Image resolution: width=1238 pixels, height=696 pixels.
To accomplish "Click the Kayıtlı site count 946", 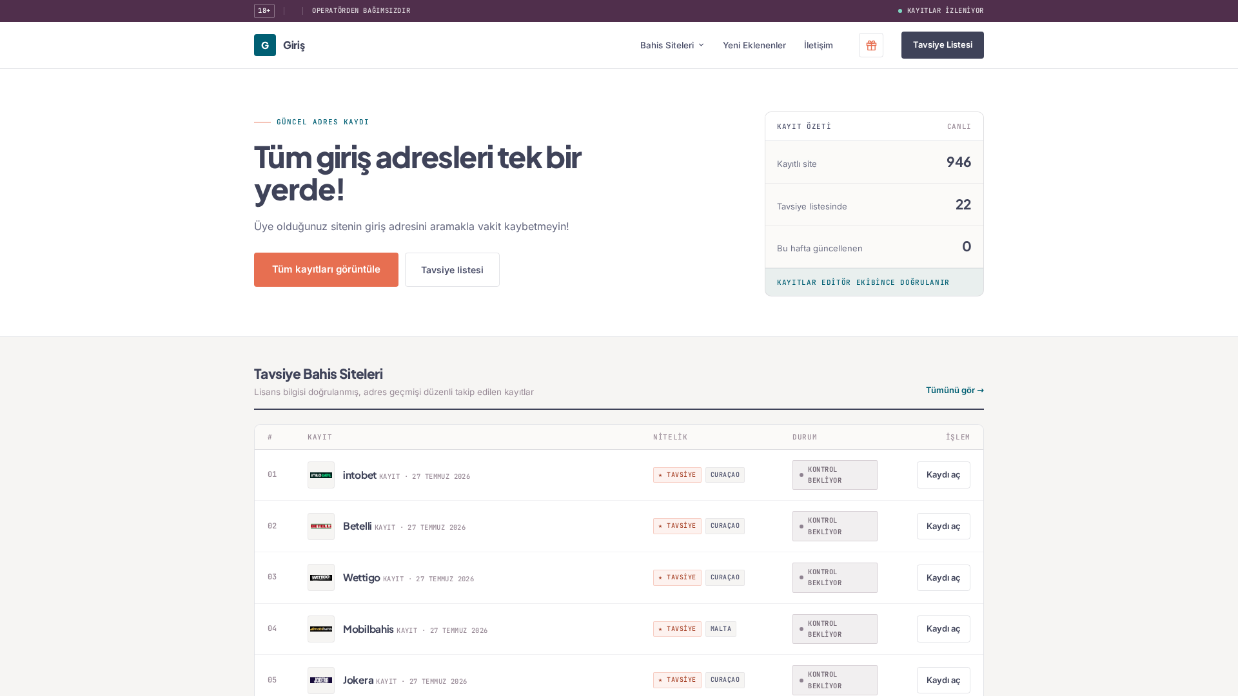I will (x=959, y=162).
